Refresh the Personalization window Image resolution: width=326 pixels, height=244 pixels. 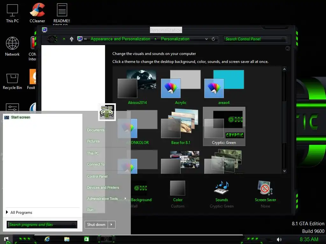pyautogui.click(x=213, y=39)
